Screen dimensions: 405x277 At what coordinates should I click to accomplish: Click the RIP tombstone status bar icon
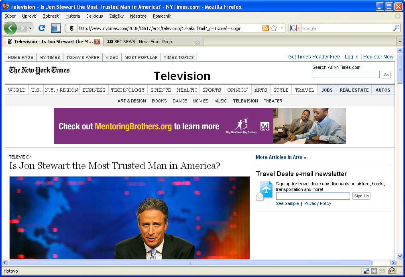pos(392,271)
